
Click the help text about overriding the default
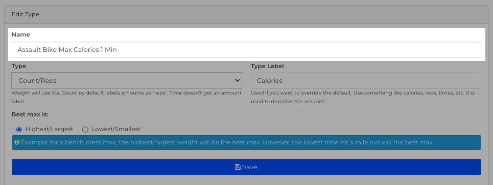coord(363,98)
